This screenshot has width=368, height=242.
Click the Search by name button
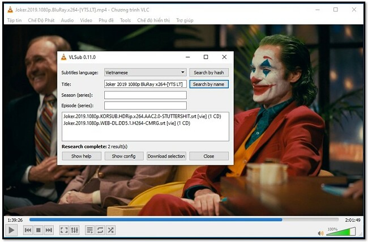(209, 84)
